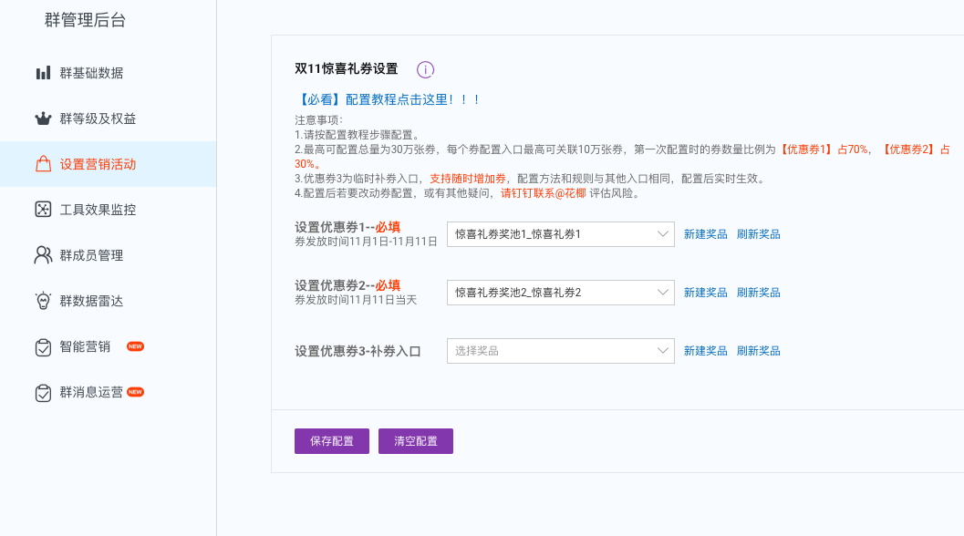Open the 选择奖品 dropdown for 优惠券3
This screenshot has width=964, height=536.
(561, 351)
